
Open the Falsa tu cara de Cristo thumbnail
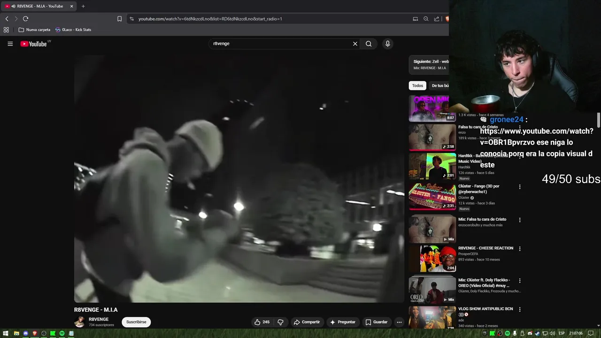click(432, 137)
